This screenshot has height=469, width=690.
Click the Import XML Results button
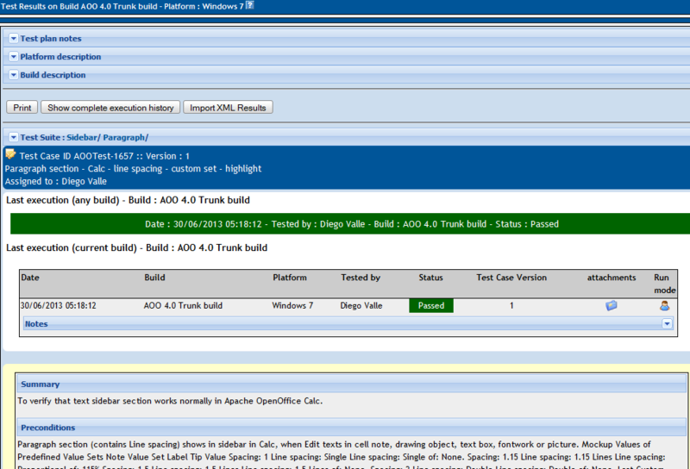click(x=228, y=108)
